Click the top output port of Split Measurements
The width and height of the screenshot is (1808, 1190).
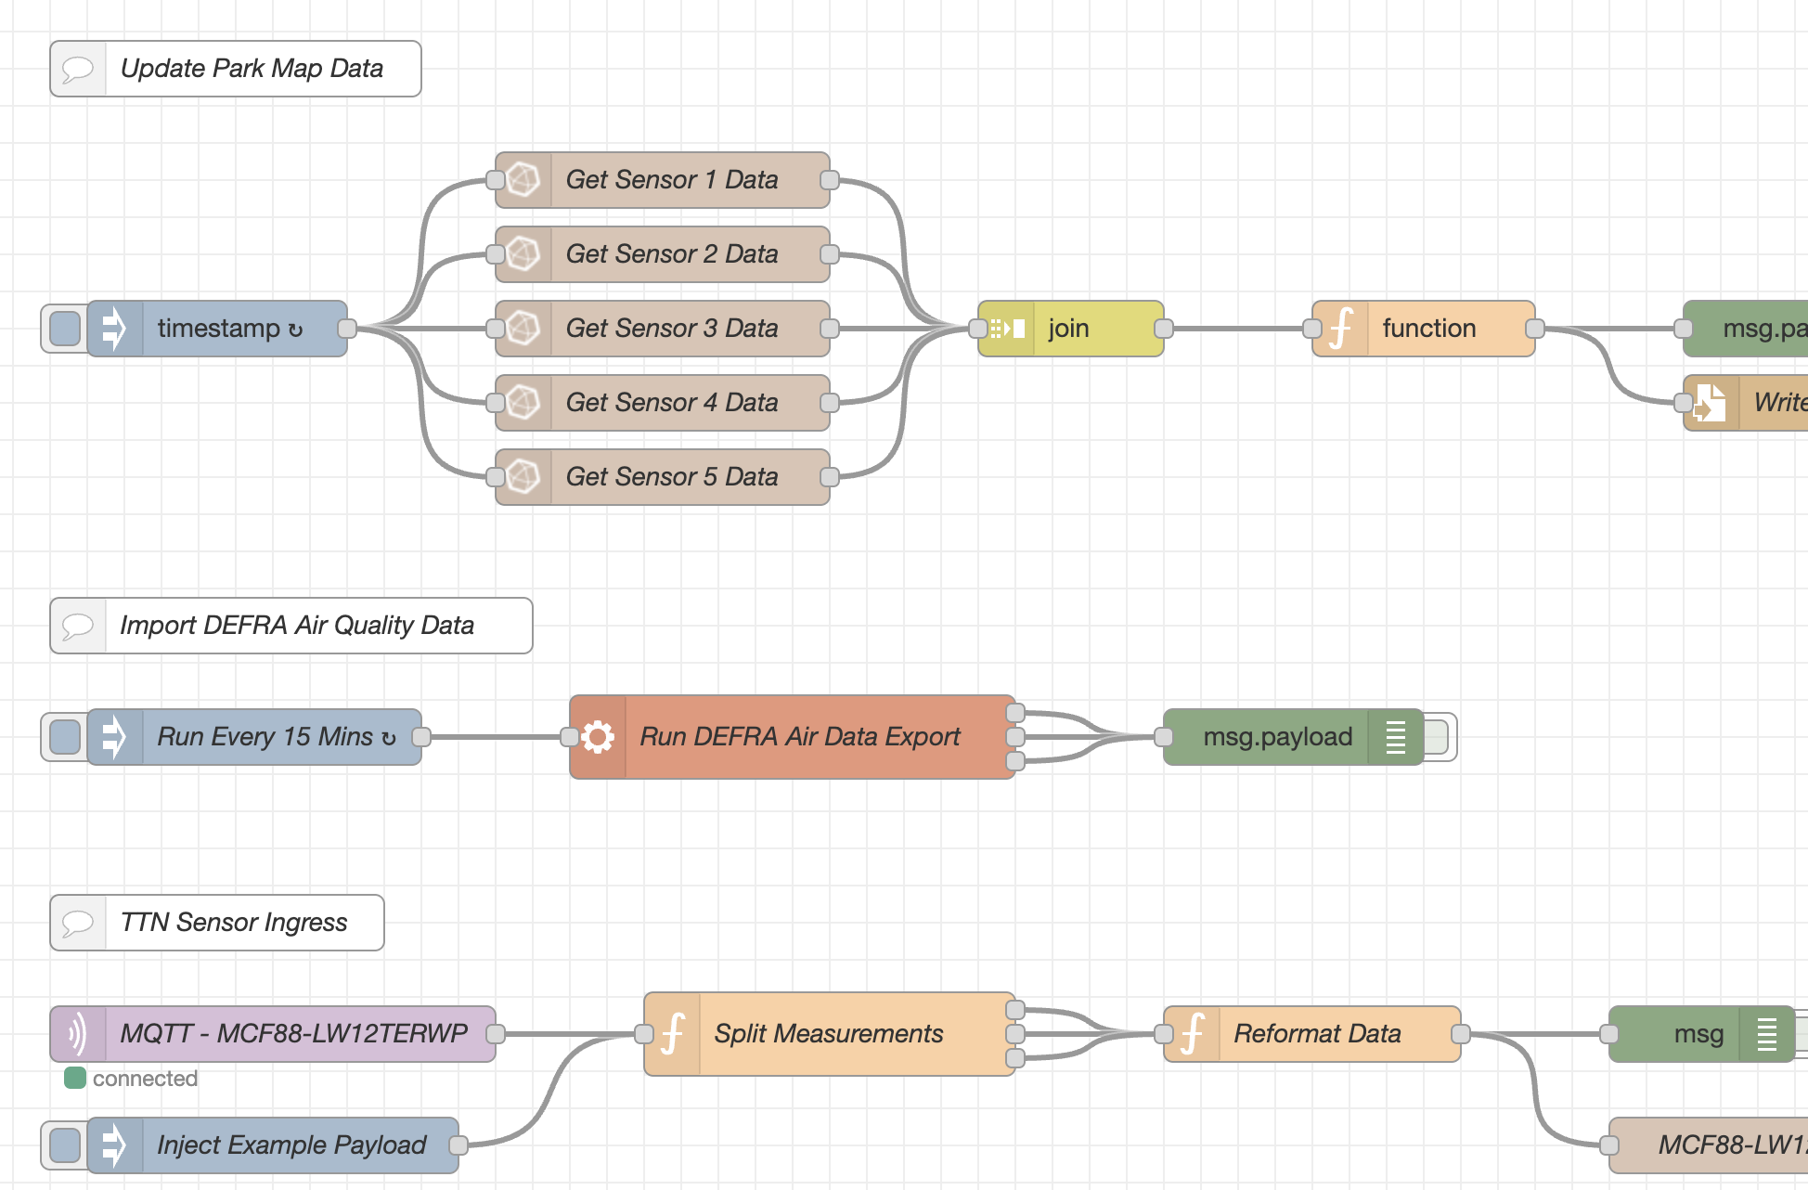coord(1015,1010)
